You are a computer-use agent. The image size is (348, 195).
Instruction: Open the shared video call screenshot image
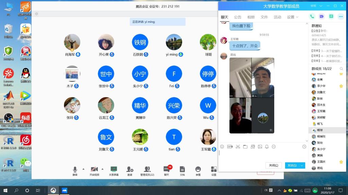[x=252, y=95]
